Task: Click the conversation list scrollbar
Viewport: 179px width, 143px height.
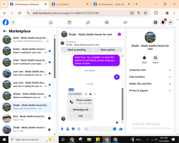Action: click(x=55, y=58)
